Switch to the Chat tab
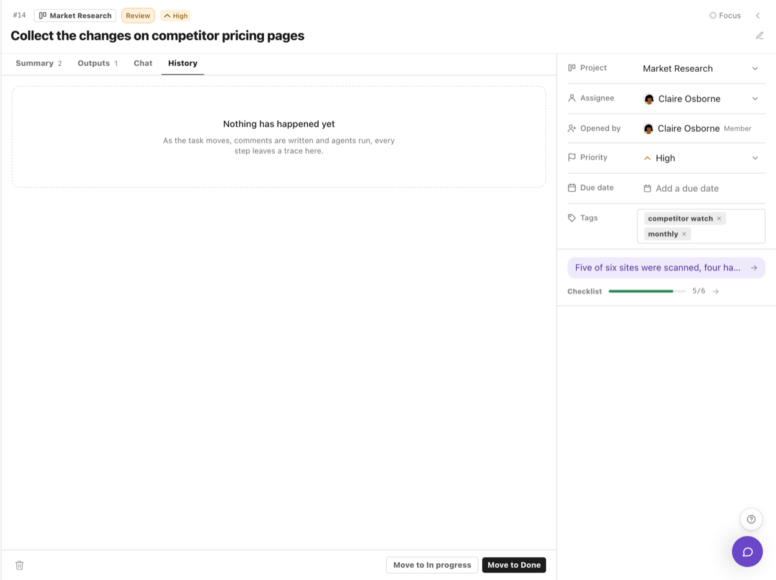The image size is (776, 580). [143, 63]
